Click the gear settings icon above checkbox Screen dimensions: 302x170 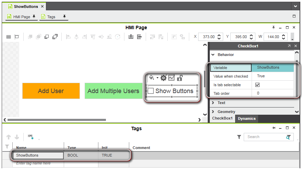click(164, 78)
